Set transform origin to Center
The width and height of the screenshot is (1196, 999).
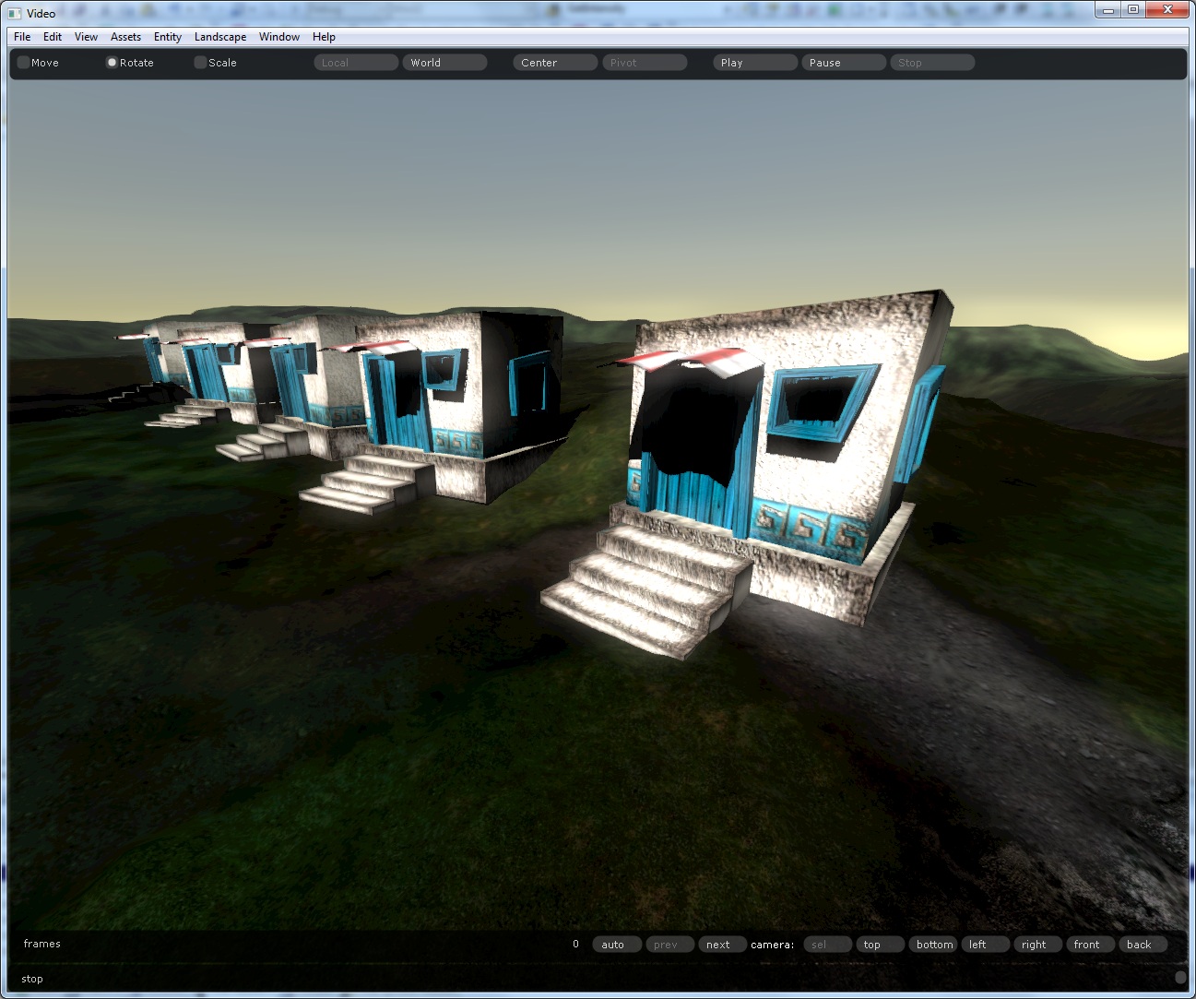point(555,63)
